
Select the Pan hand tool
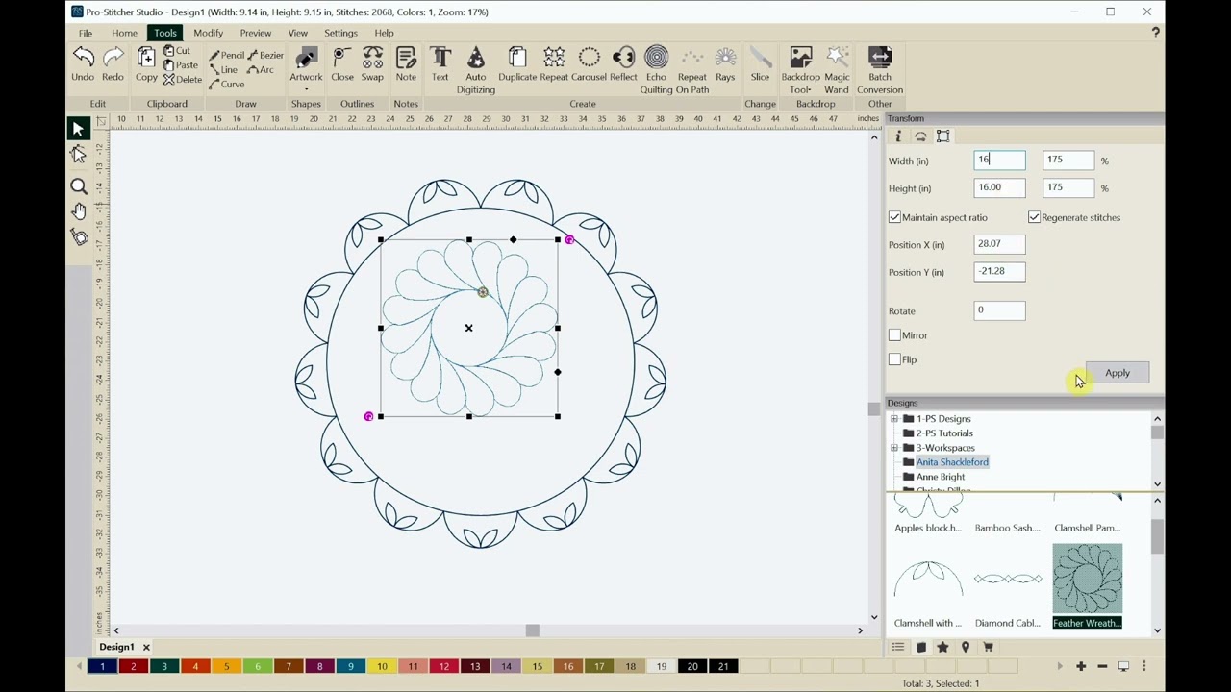coord(79,211)
